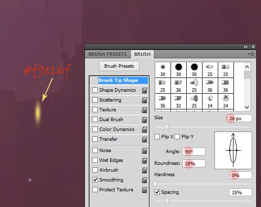261x207 pixels.
Task: Click the Texture lock icon
Action: coord(145,110)
